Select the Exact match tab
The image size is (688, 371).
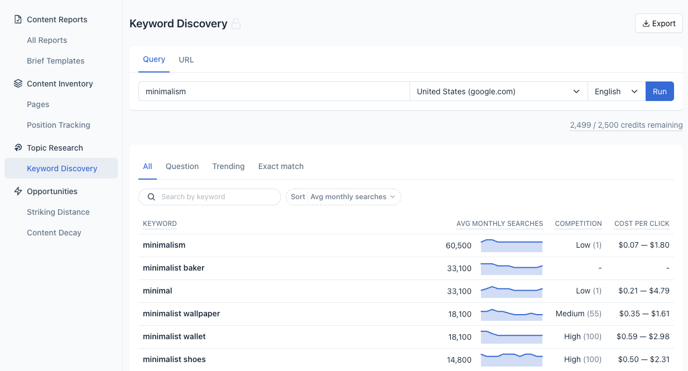click(x=281, y=166)
